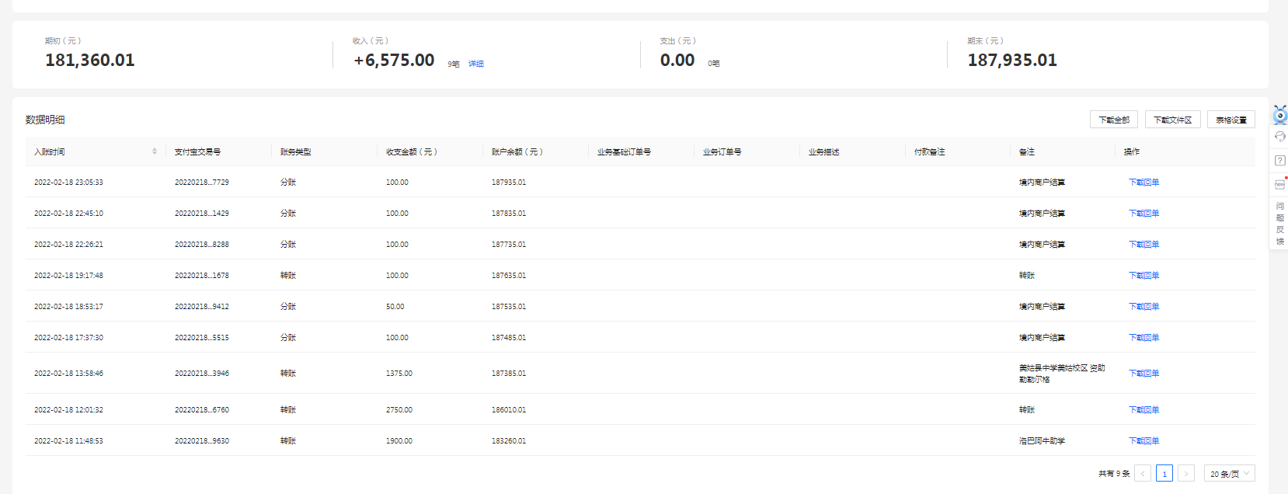Download receipt for 22:45:10 transaction
This screenshot has height=494, width=1288.
coord(1144,214)
